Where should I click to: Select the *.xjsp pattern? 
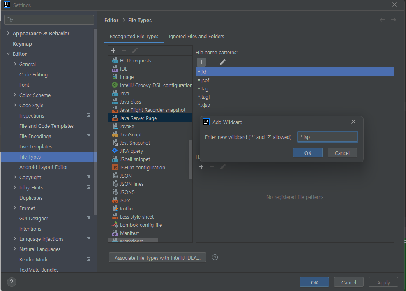[x=295, y=105]
